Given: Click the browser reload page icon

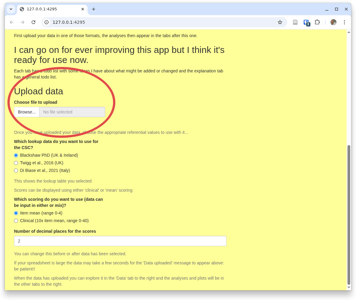Looking at the screenshot, I should [x=33, y=22].
